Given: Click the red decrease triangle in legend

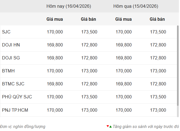Looking at the screenshot, I should pyautogui.click(x=108, y=126).
